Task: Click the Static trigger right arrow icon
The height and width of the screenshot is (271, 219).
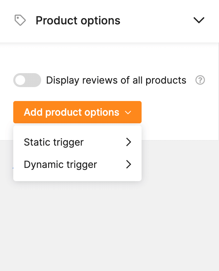Action: click(129, 142)
